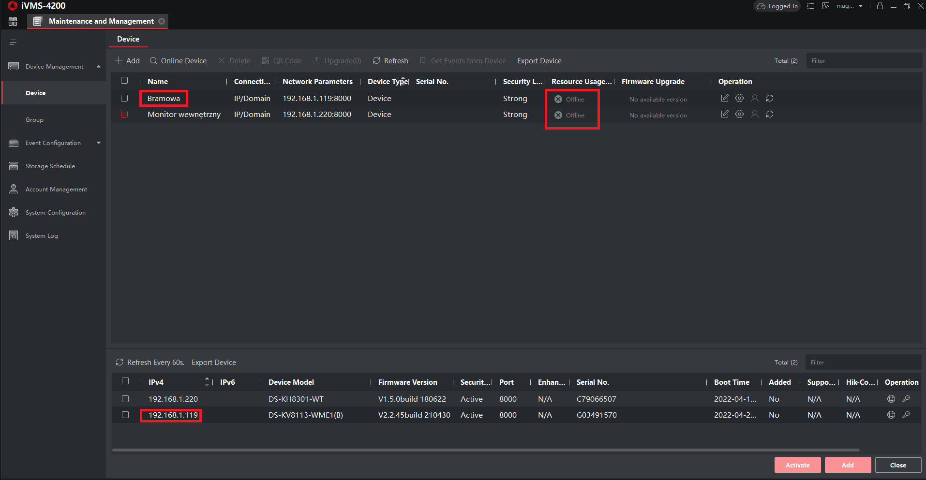Open remote configuration gear for Bramowa
The image size is (926, 480).
click(739, 98)
